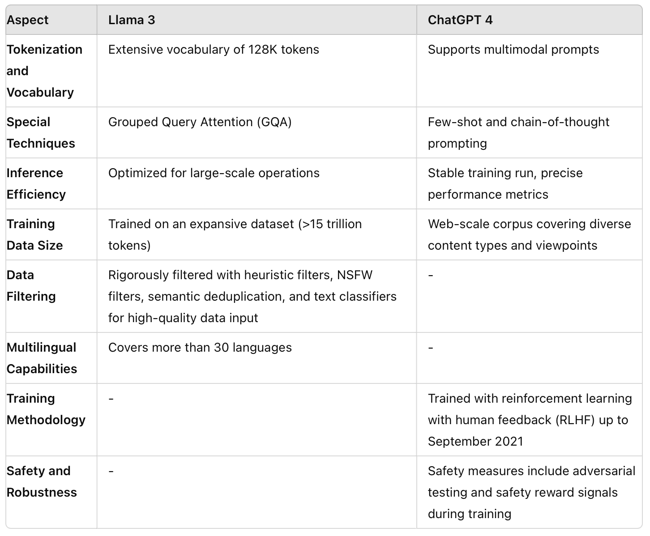The image size is (650, 536).
Task: Click the "Web-scale corpus" cell text
Action: click(x=529, y=234)
